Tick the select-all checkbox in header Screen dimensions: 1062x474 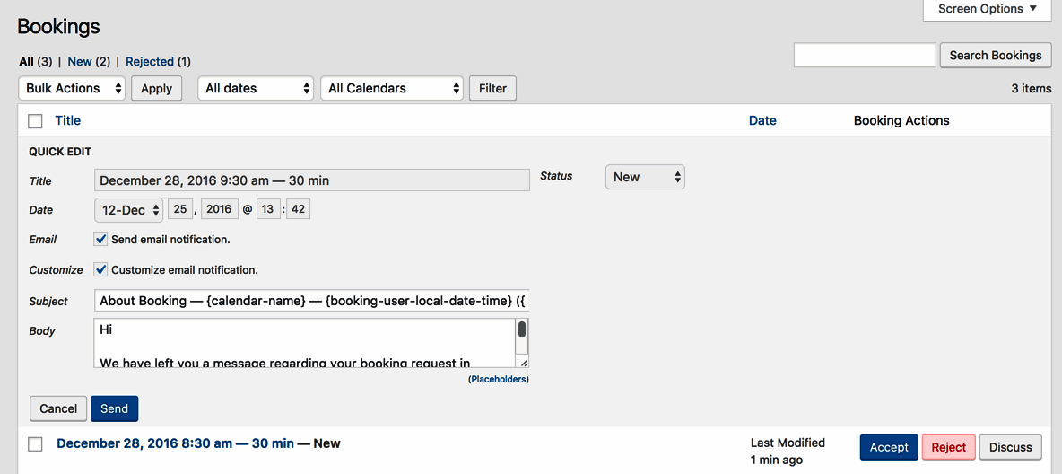35,121
